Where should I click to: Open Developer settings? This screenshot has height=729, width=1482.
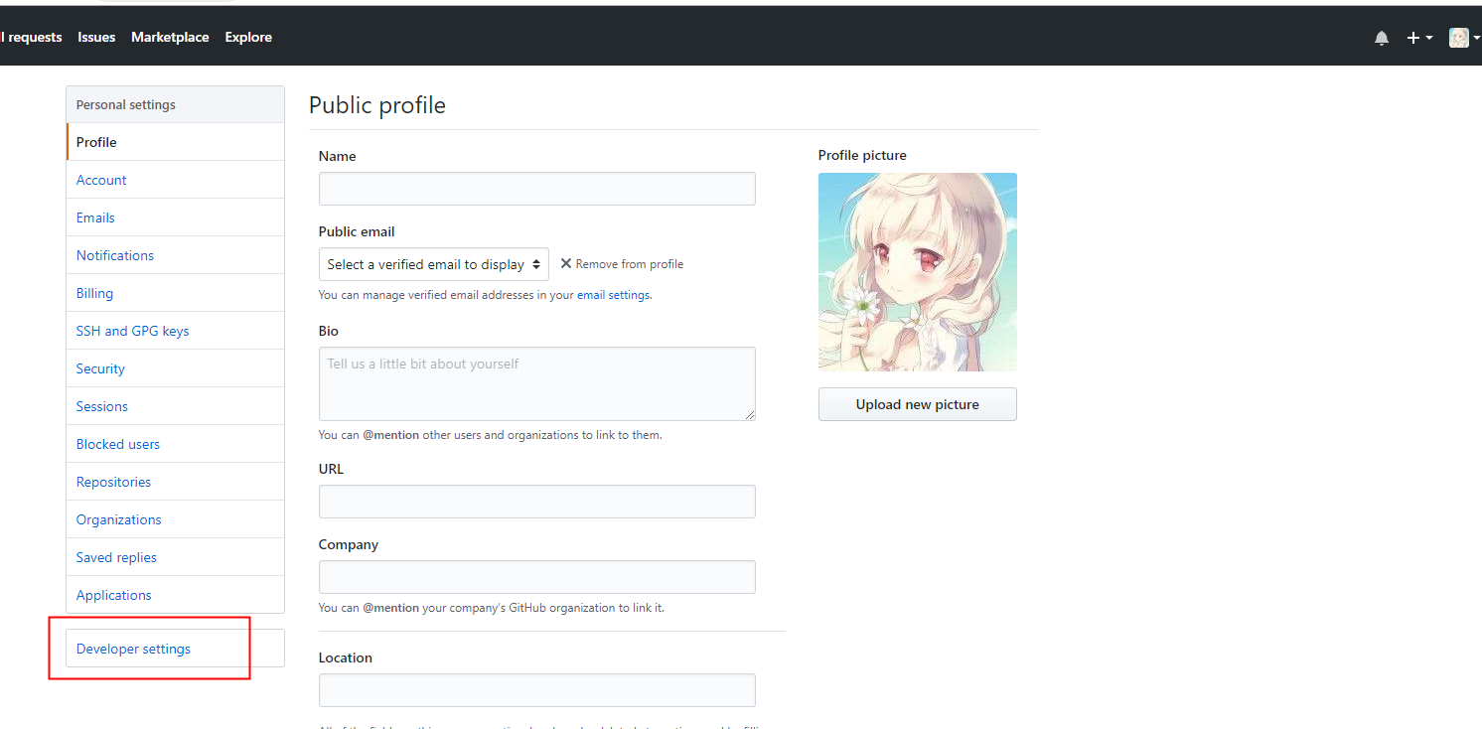click(x=133, y=648)
